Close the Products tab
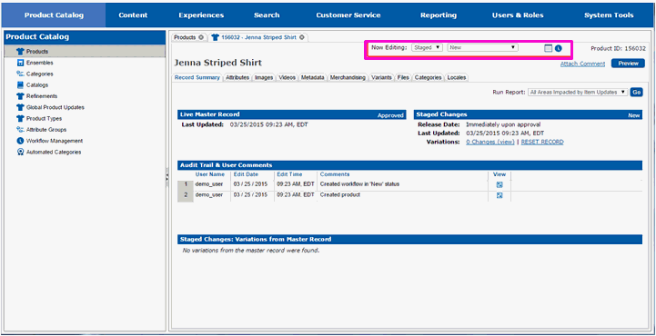Screen dimensions: 656x336 (201, 37)
